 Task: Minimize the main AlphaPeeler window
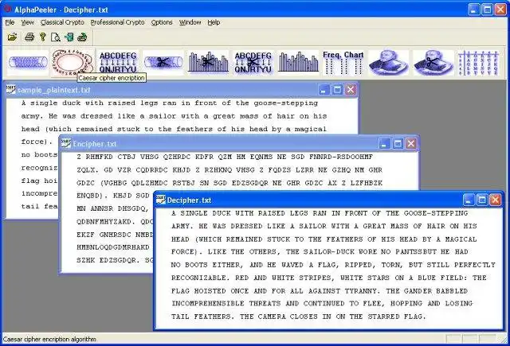coord(474,10)
